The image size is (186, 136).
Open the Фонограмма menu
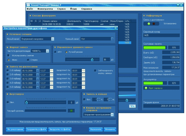coord(45,9)
